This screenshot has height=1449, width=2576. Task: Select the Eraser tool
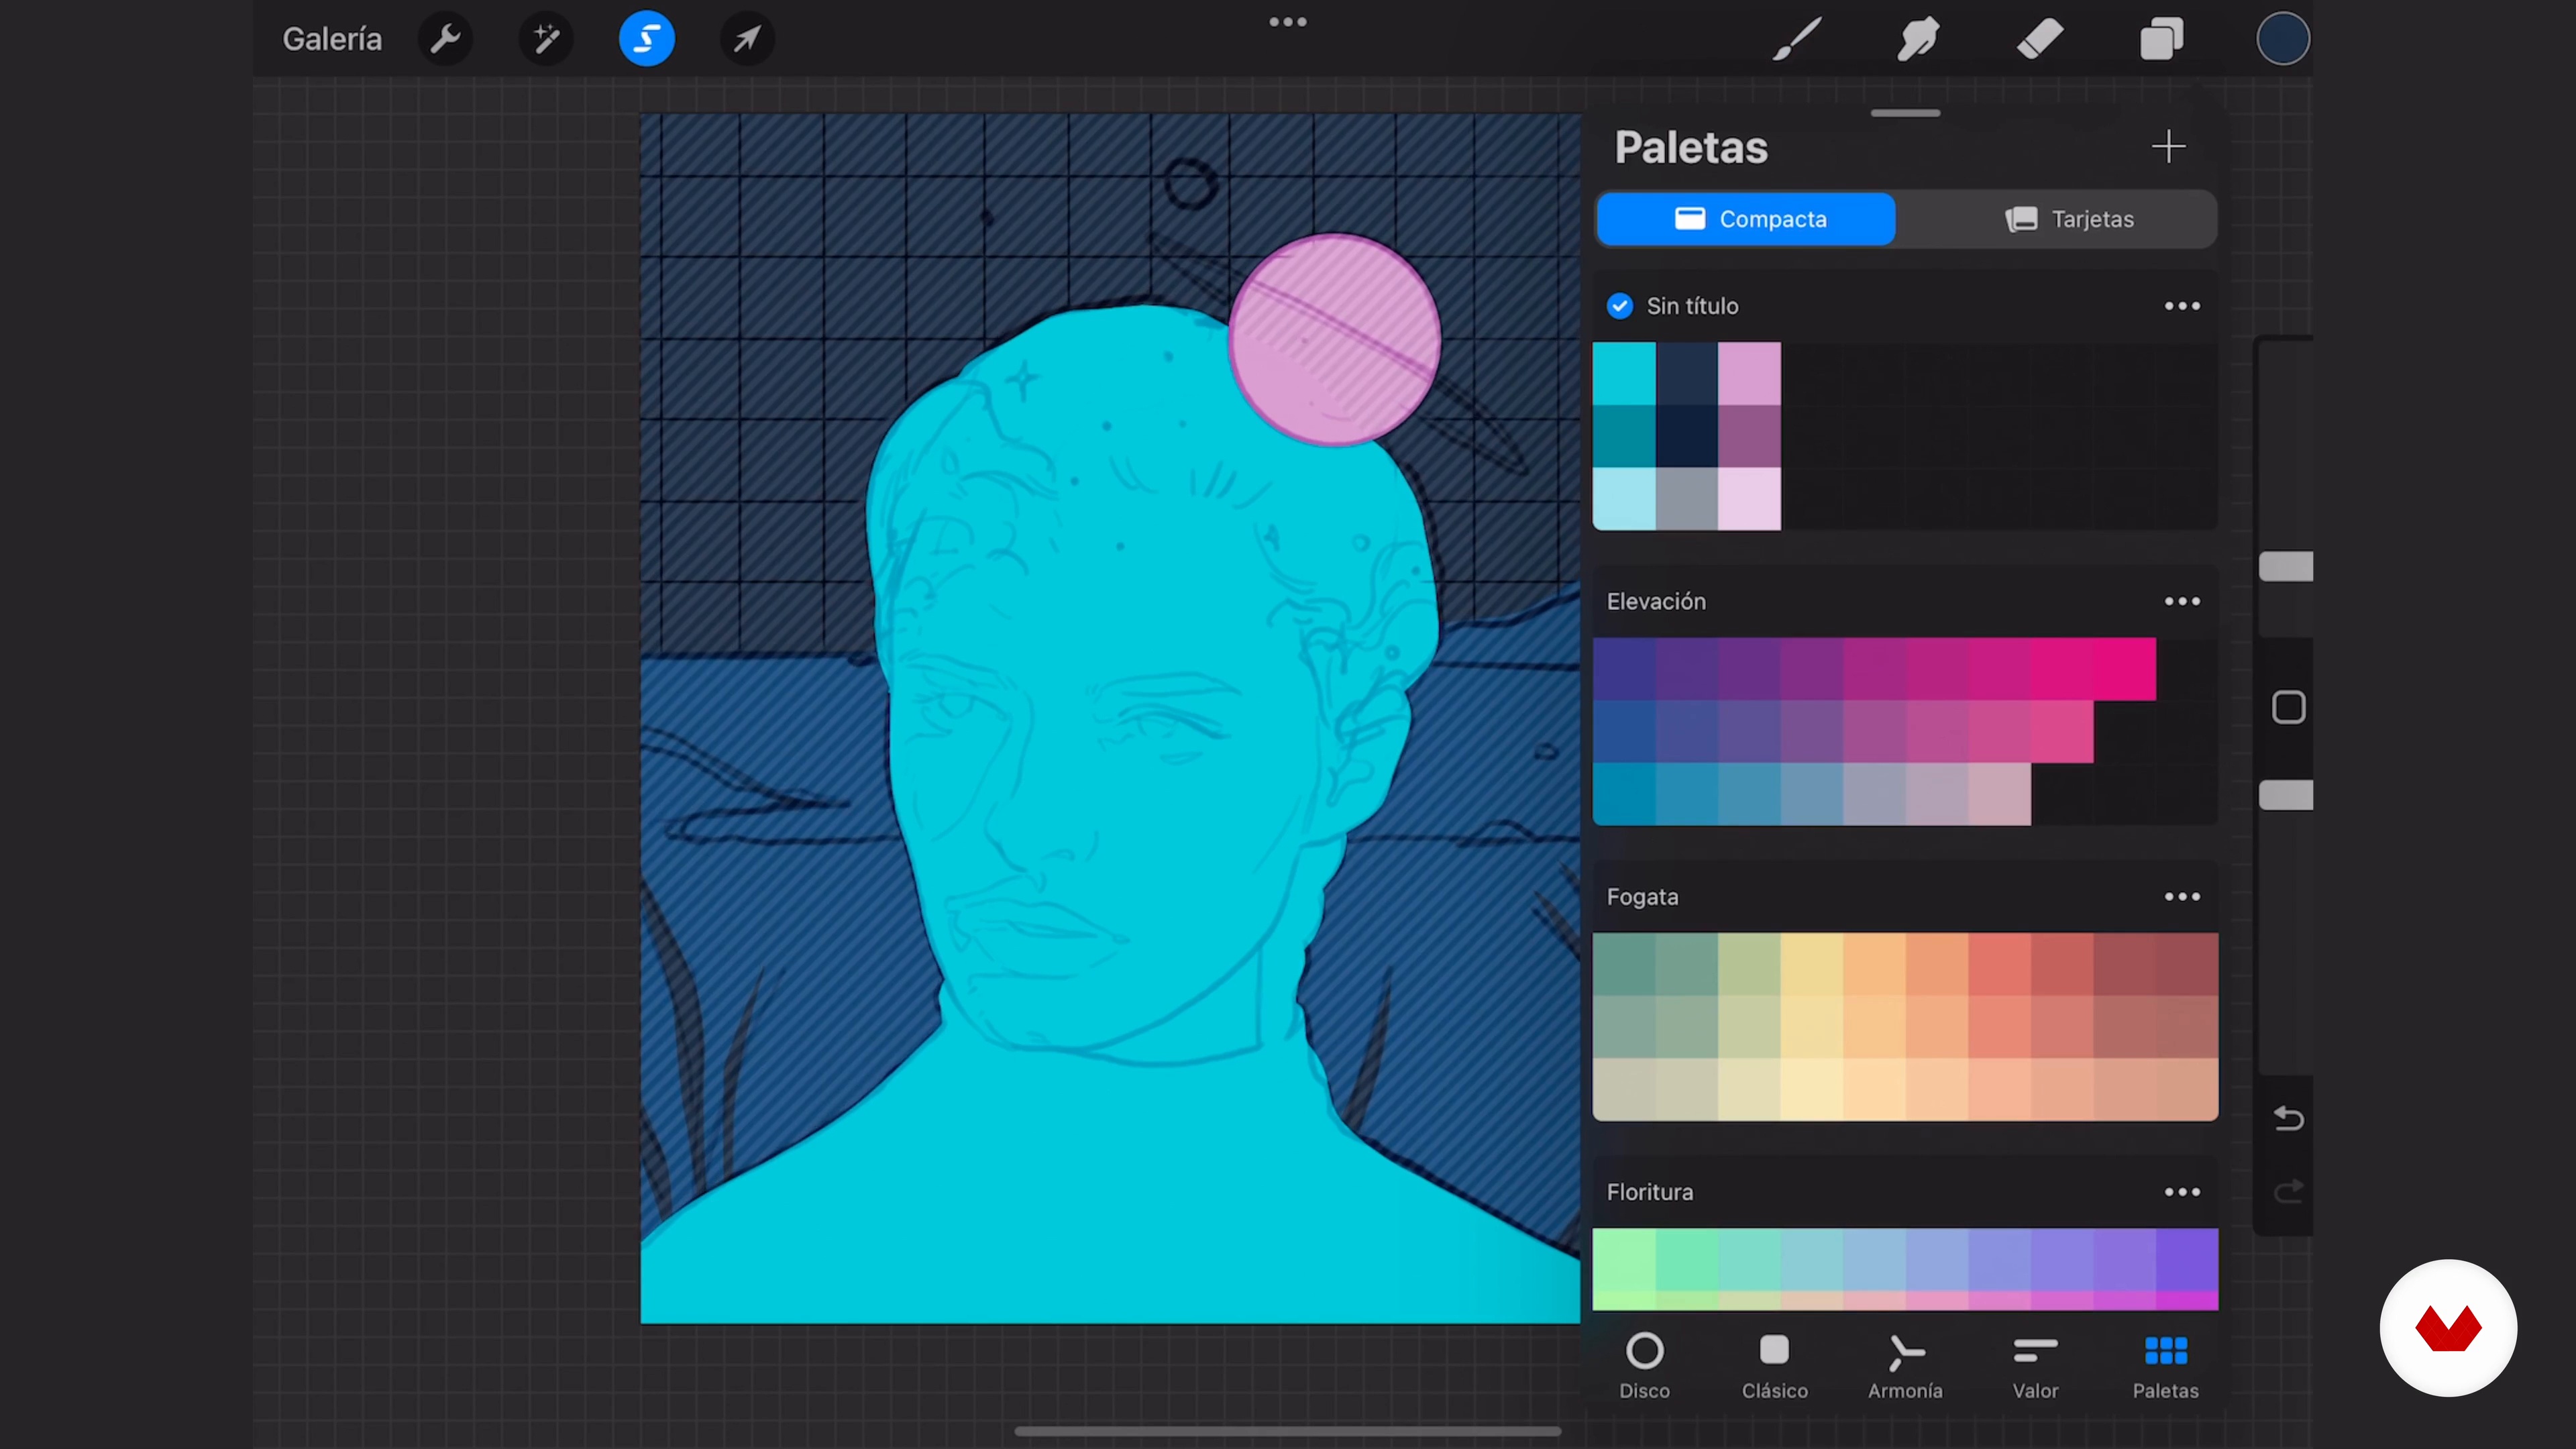point(2040,39)
